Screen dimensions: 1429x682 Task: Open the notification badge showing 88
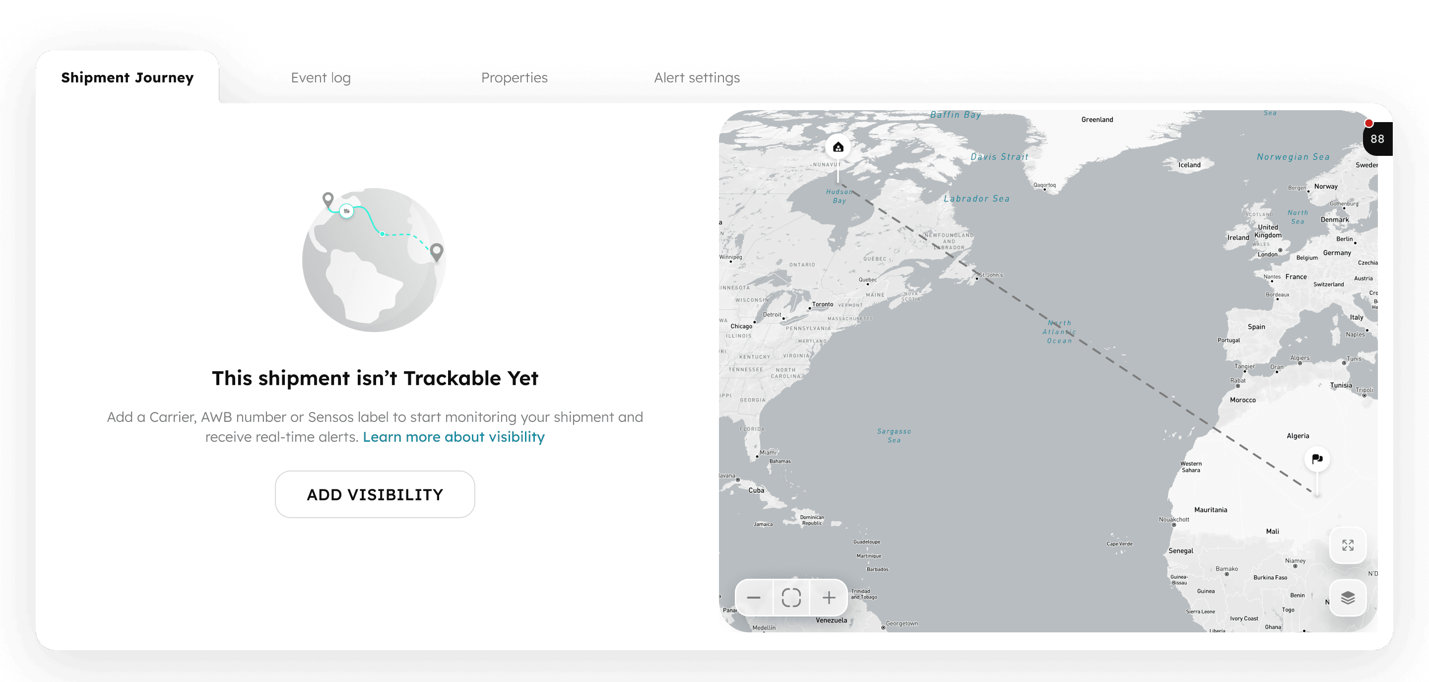point(1377,138)
